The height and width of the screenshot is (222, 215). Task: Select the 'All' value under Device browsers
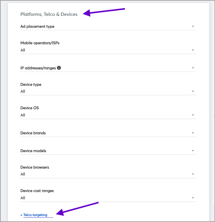click(23, 174)
